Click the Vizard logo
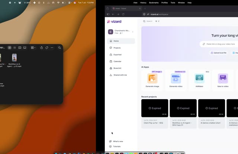 point(114,21)
